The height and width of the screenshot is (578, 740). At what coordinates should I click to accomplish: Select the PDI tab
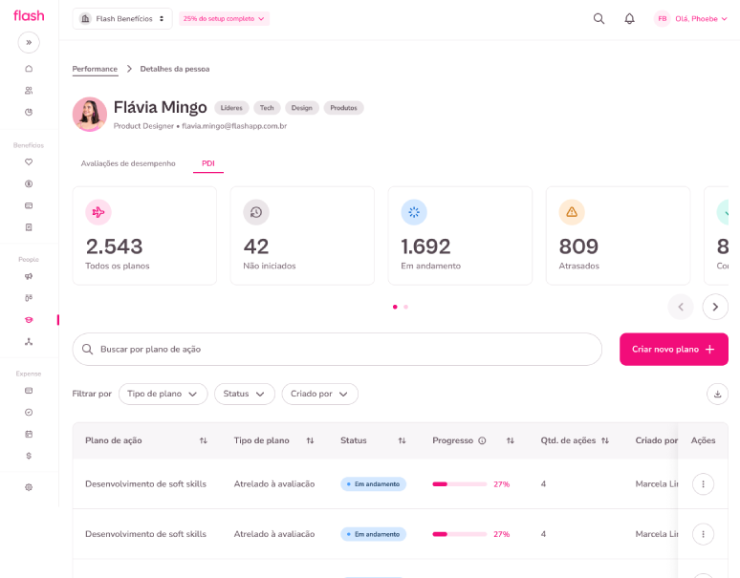(x=207, y=163)
